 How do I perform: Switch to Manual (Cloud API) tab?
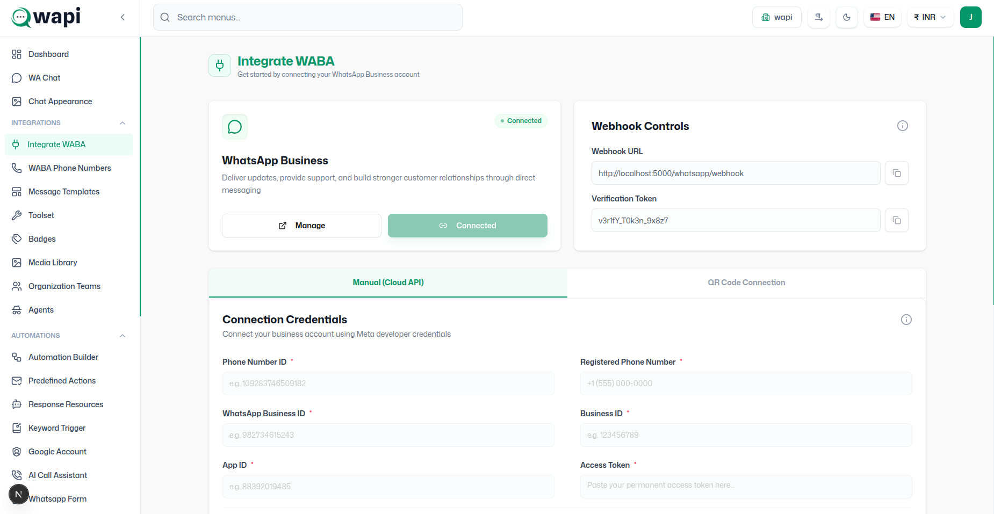click(388, 283)
